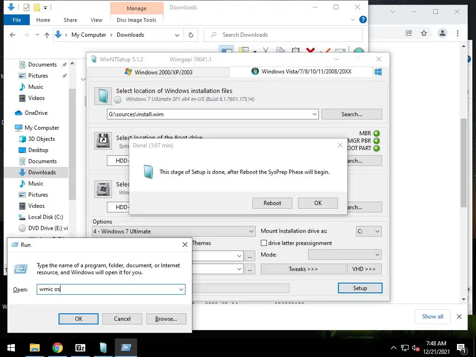The width and height of the screenshot is (476, 357).
Task: Click Show all downloads in Chrome
Action: (433, 317)
